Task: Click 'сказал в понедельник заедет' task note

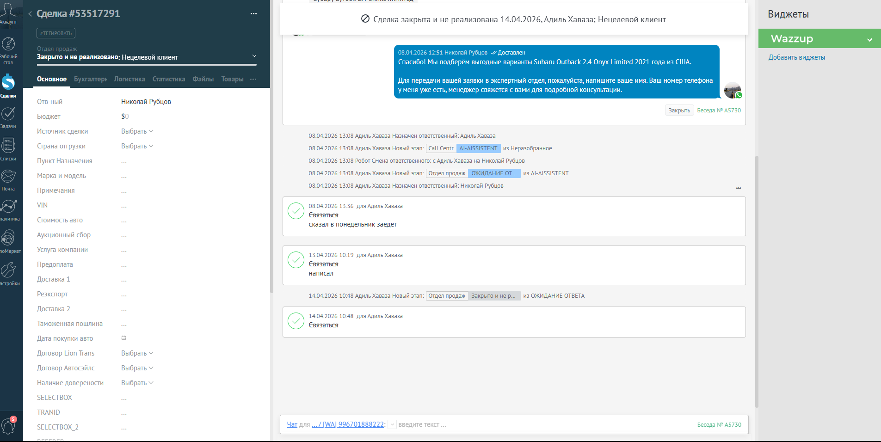Action: click(353, 224)
